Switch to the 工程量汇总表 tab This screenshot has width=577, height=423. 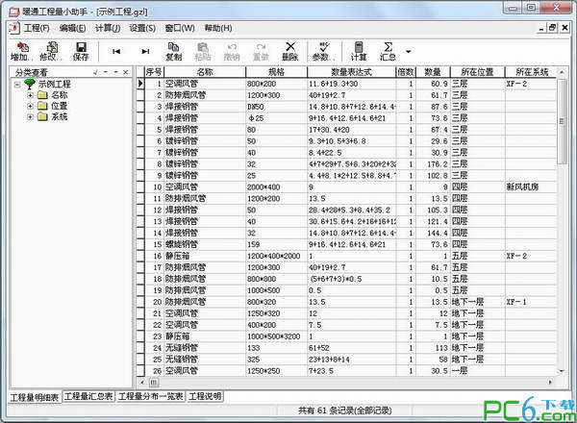88,396
